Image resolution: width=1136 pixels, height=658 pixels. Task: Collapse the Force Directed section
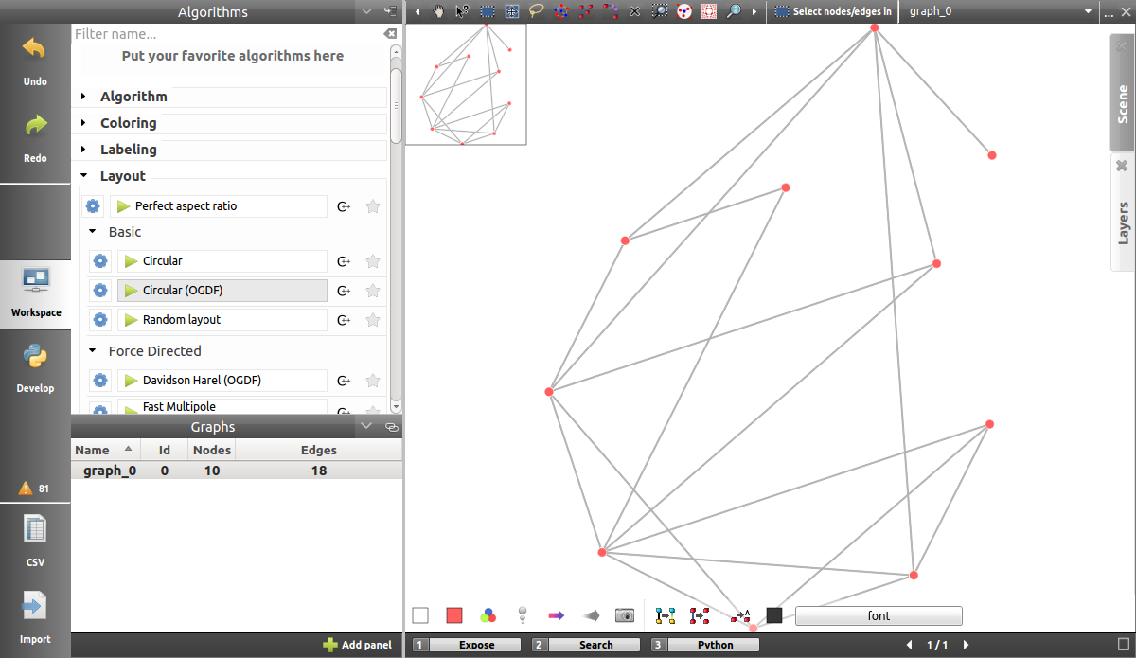coord(93,350)
